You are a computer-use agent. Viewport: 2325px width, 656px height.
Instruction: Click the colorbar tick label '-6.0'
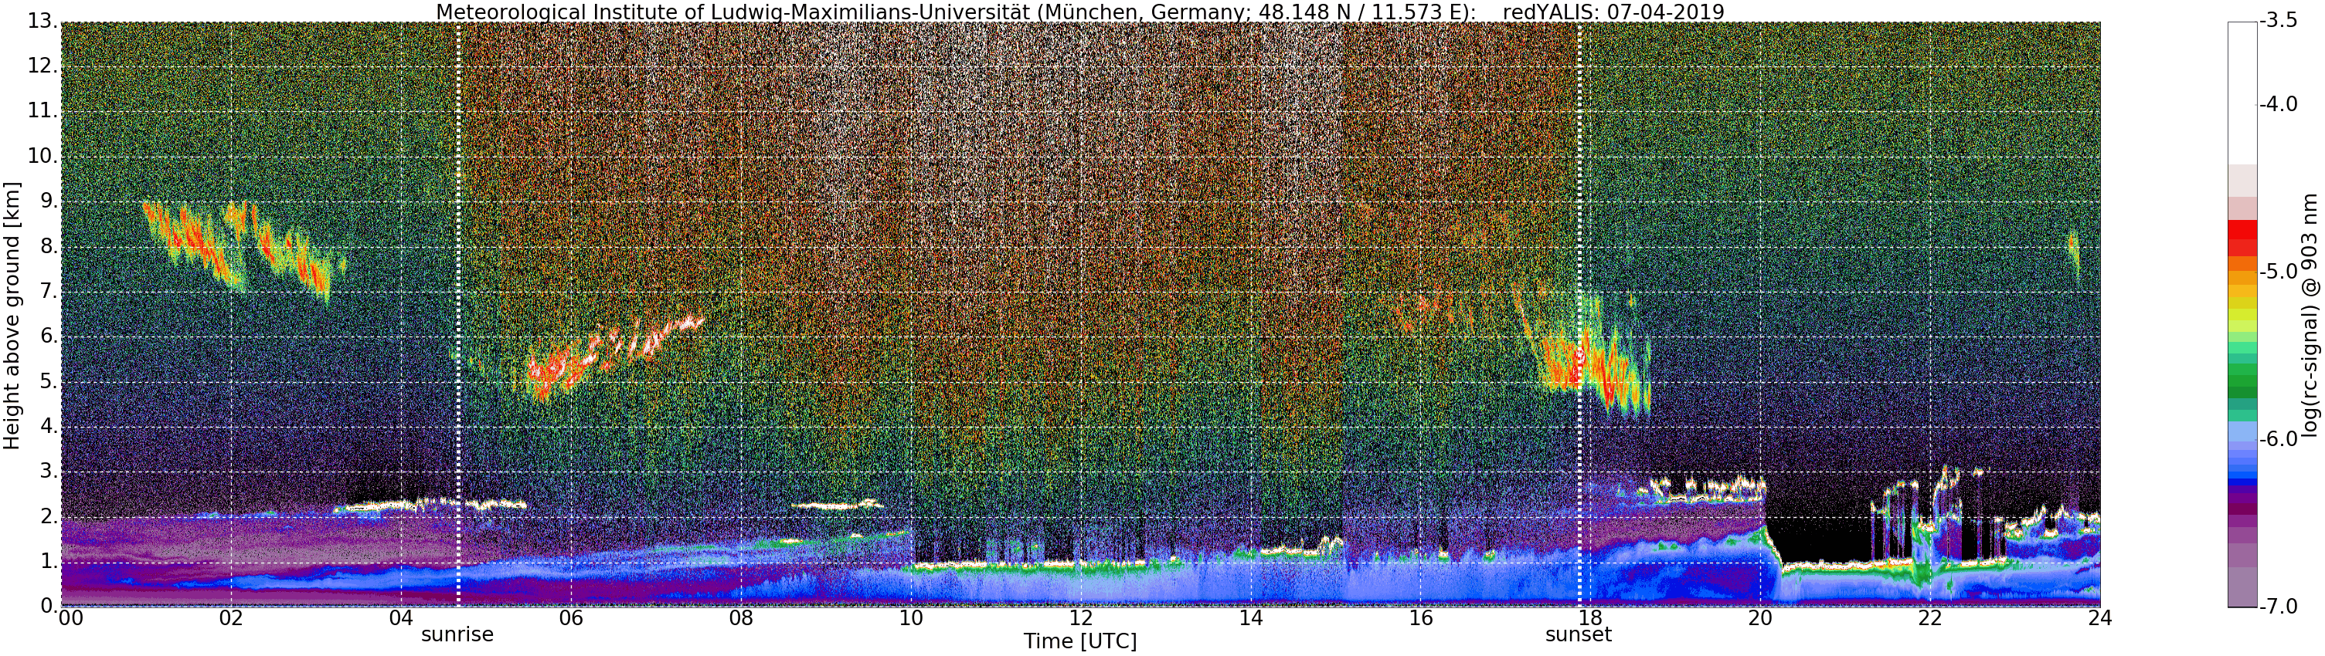point(2278,439)
